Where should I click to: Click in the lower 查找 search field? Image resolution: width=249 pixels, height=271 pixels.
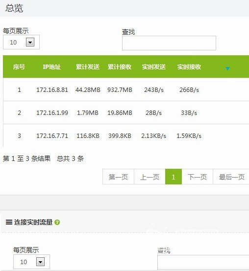coord(203,262)
